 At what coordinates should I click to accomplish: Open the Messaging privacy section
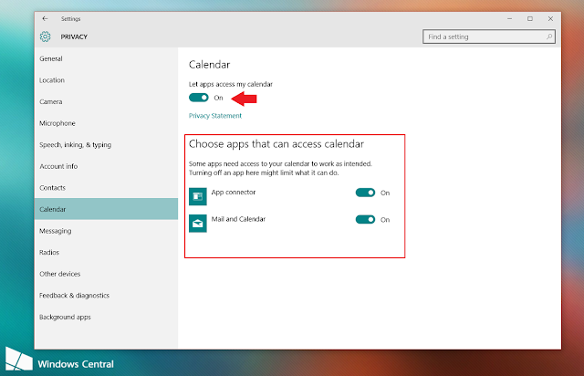pyautogui.click(x=106, y=231)
